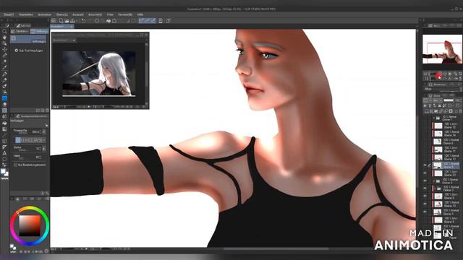Click the Redo arrow in command bar
Image resolution: width=463 pixels, height=260 pixels.
point(90,21)
